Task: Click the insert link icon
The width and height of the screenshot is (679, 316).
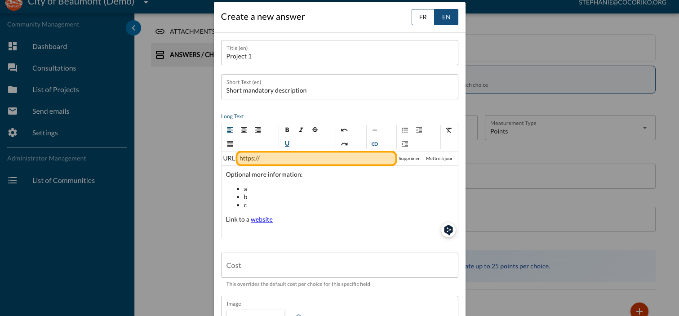Action: (x=375, y=144)
